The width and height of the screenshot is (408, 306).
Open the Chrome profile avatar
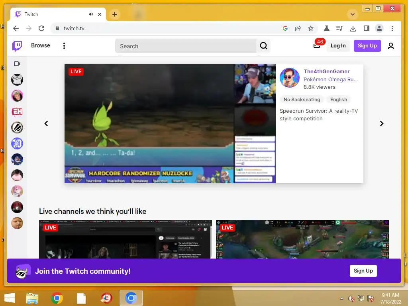pyautogui.click(x=379, y=28)
